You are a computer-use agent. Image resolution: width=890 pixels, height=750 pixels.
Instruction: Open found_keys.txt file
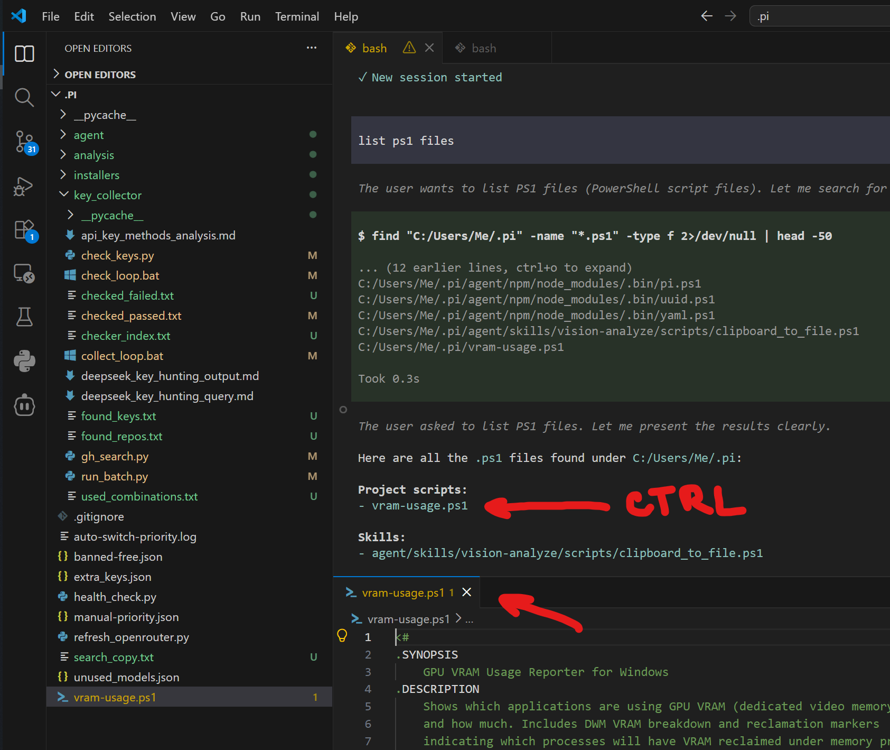189,416
